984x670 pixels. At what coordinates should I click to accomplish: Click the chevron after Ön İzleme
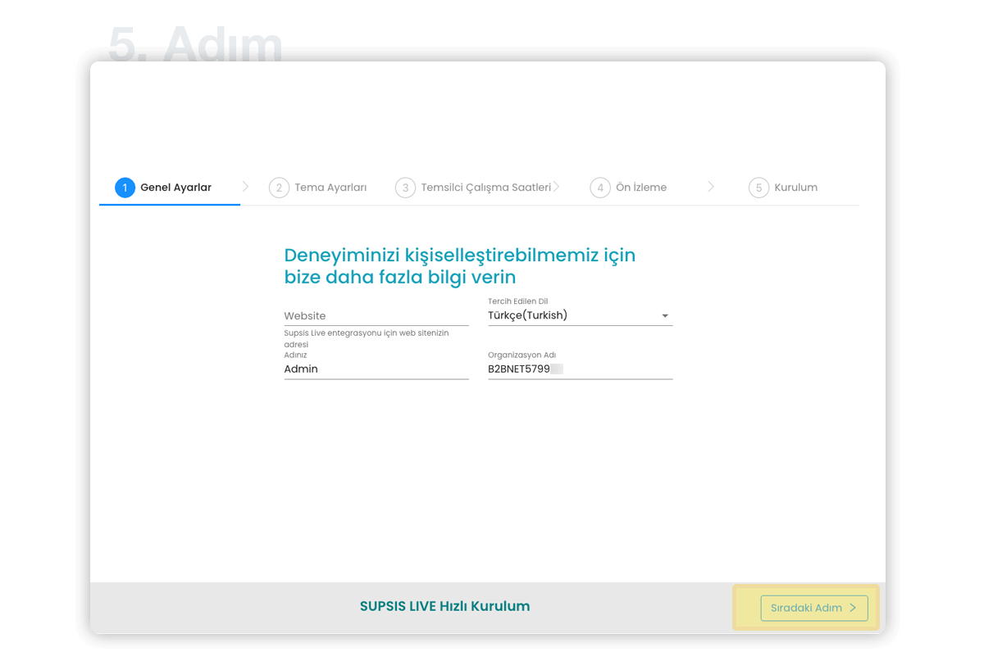pyautogui.click(x=711, y=187)
